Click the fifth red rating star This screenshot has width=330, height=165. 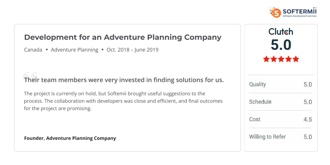pyautogui.click(x=295, y=59)
